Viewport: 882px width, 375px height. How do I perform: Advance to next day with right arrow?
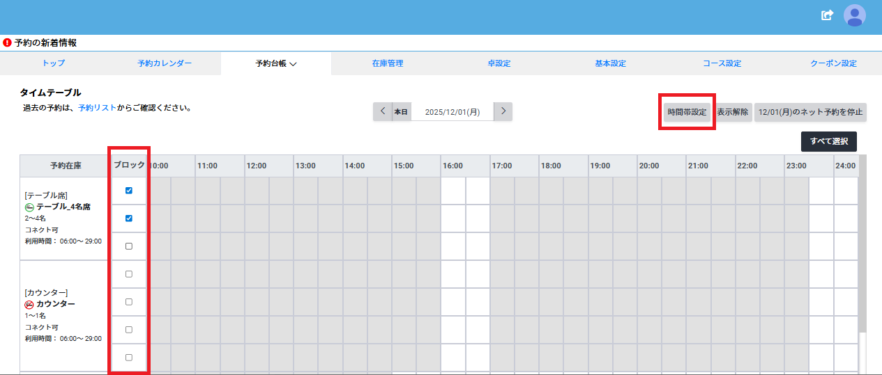[x=503, y=111]
